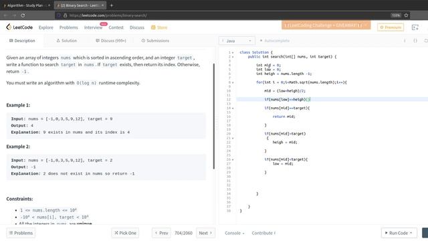Go to the previous problem with Prev
The height and width of the screenshot is (241, 428).
pyautogui.click(x=161, y=233)
